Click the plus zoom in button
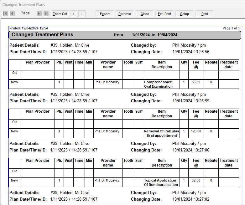245x205 pixels. tap(74, 14)
